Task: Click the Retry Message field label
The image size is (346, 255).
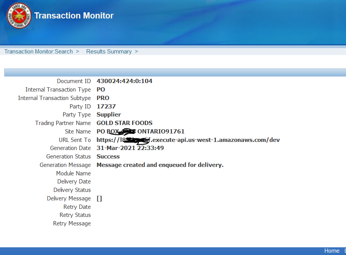Action: coord(72,223)
